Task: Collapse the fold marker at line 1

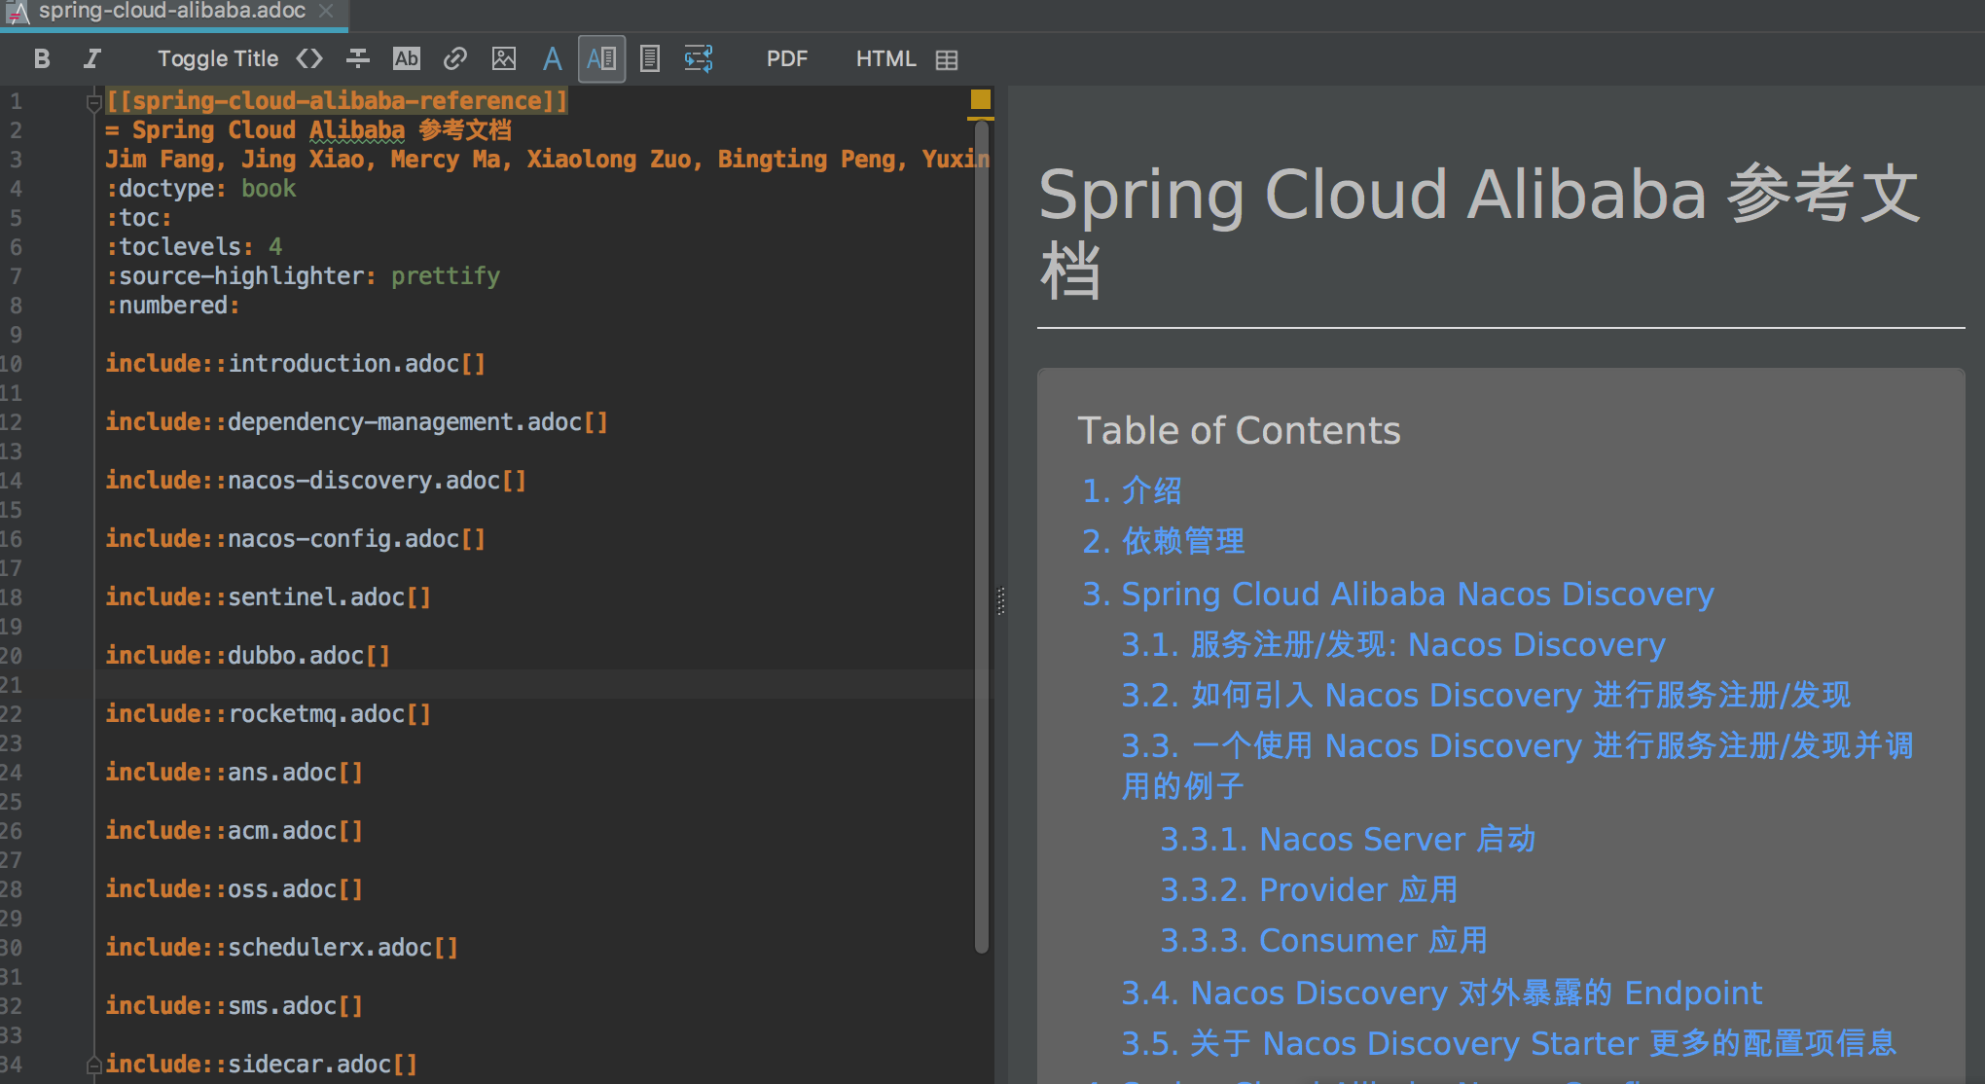Action: click(x=93, y=102)
